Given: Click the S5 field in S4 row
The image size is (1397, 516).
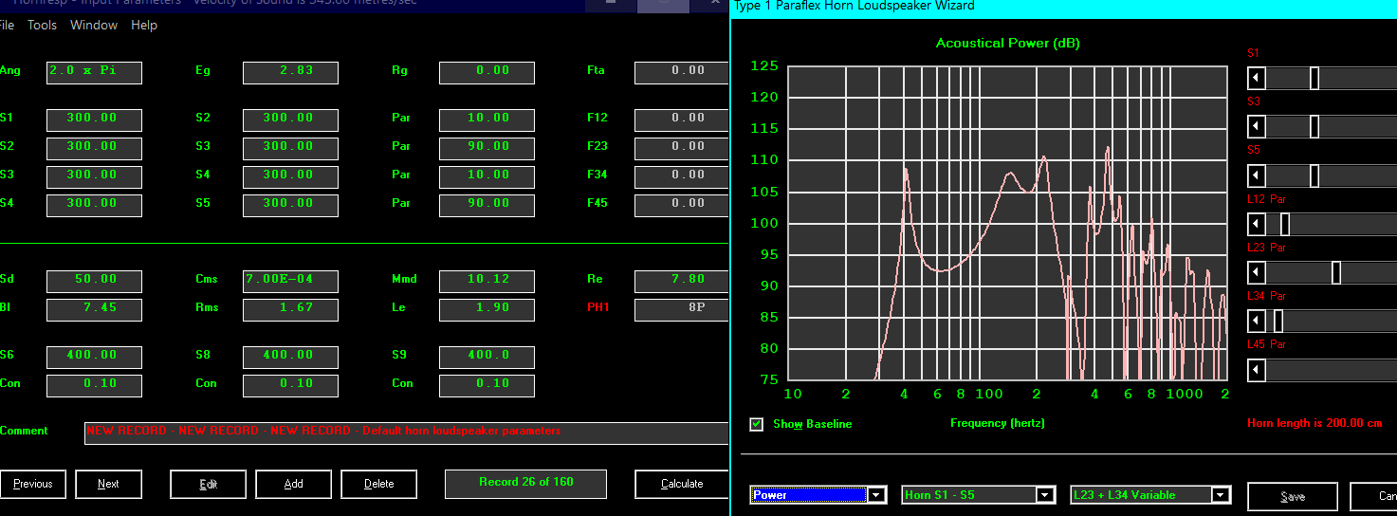Looking at the screenshot, I should coord(290,206).
